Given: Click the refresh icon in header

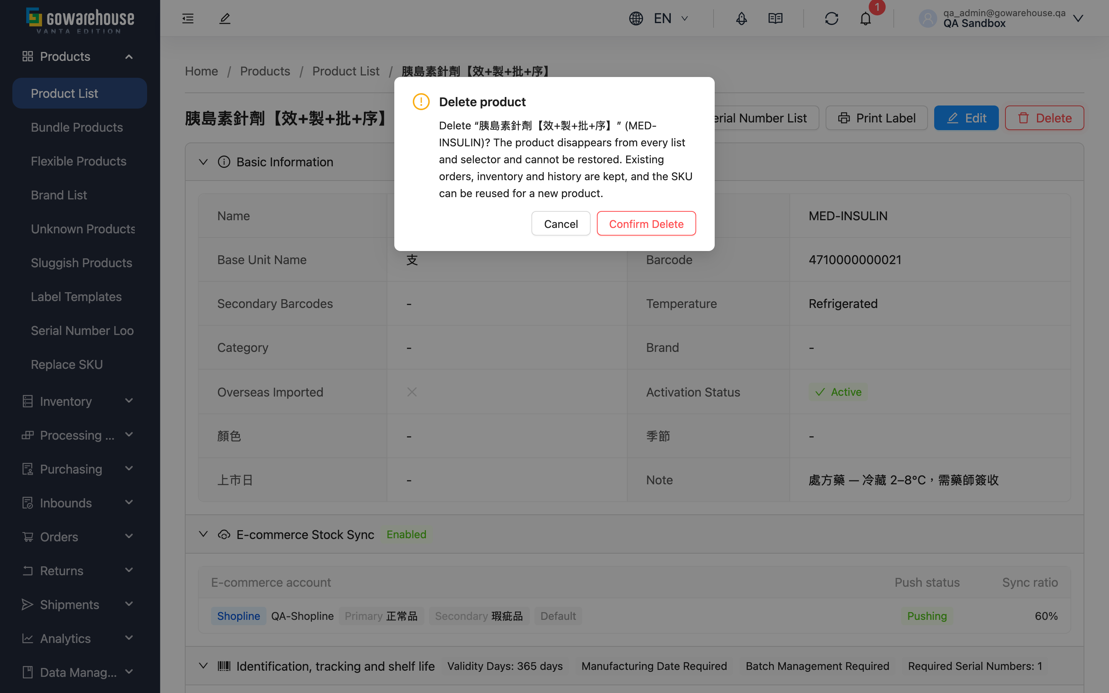Looking at the screenshot, I should (831, 18).
